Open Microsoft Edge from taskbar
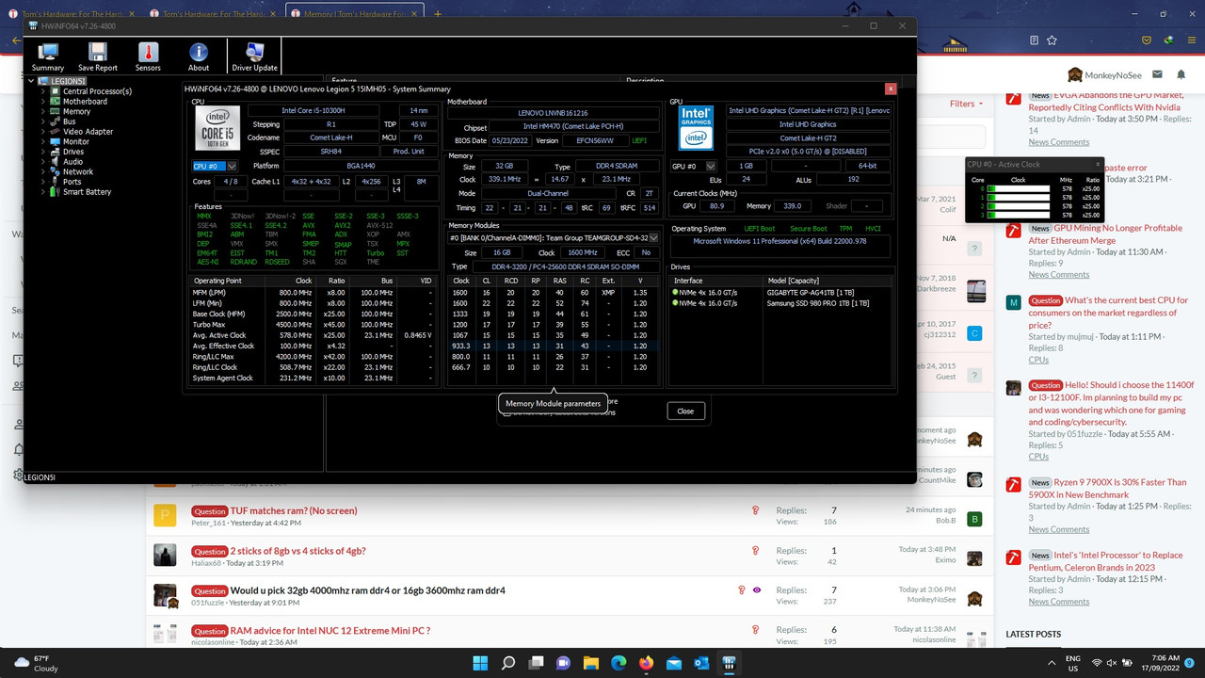The width and height of the screenshot is (1205, 678). tap(619, 663)
